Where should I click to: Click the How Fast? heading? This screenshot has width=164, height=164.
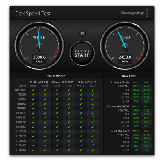pyautogui.click(x=129, y=76)
